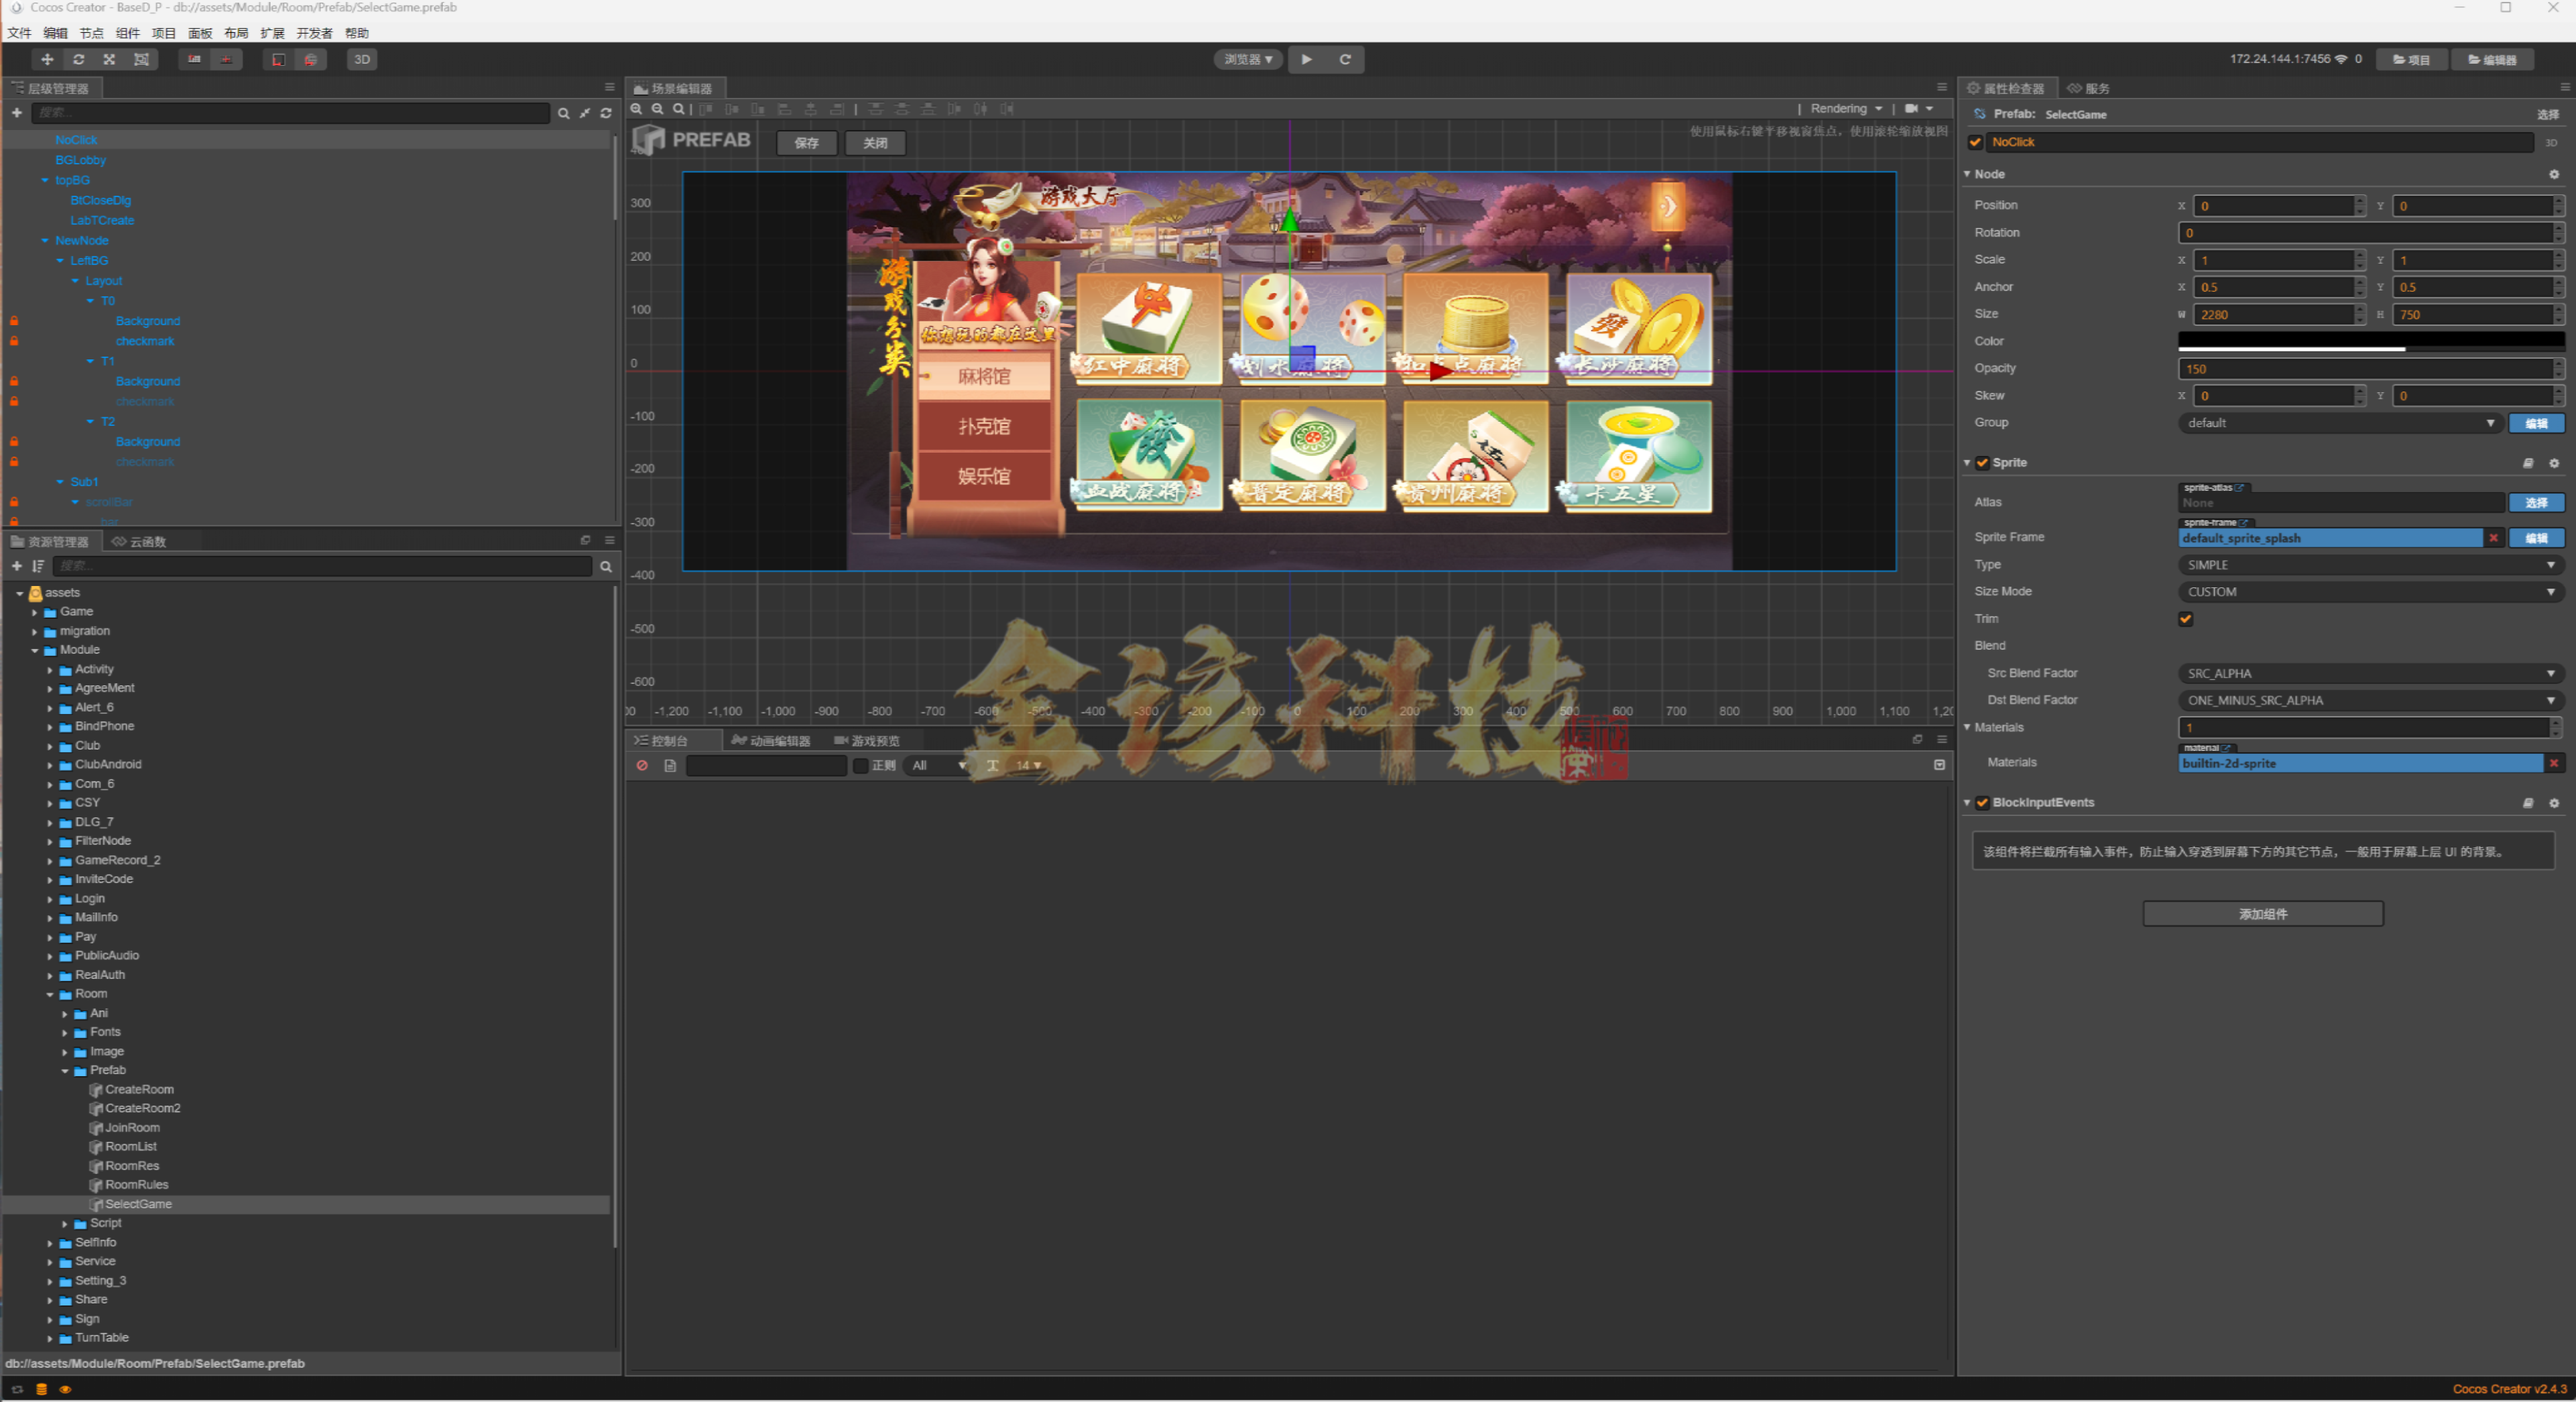This screenshot has width=2576, height=1402.
Task: Open the 节点 menu in the menu bar
Action: pyautogui.click(x=91, y=32)
